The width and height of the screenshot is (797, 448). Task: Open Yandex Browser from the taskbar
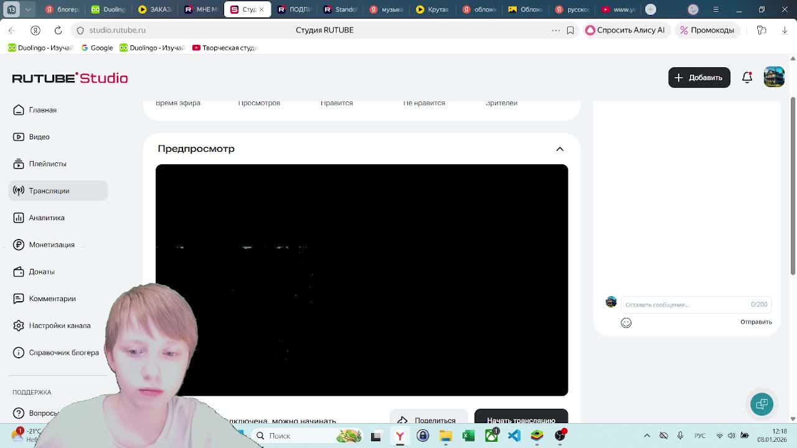[400, 436]
